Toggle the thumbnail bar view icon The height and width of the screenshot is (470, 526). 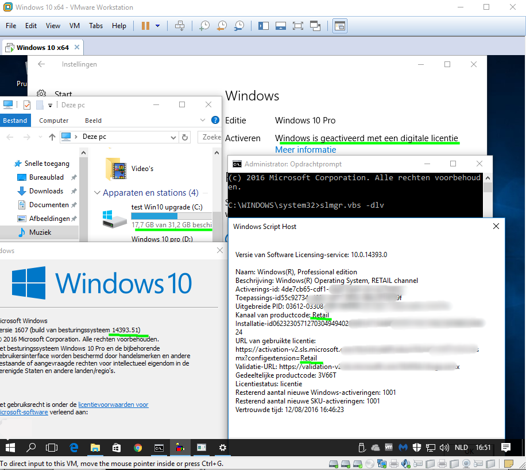280,26
